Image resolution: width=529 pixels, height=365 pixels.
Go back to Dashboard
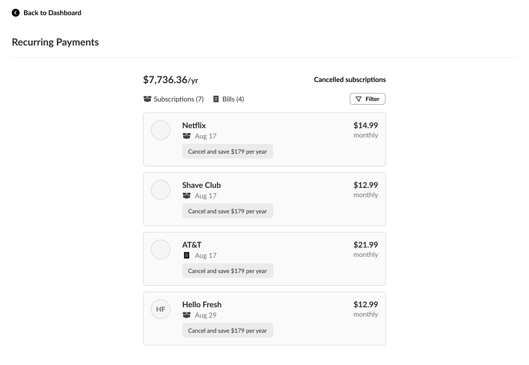click(52, 13)
